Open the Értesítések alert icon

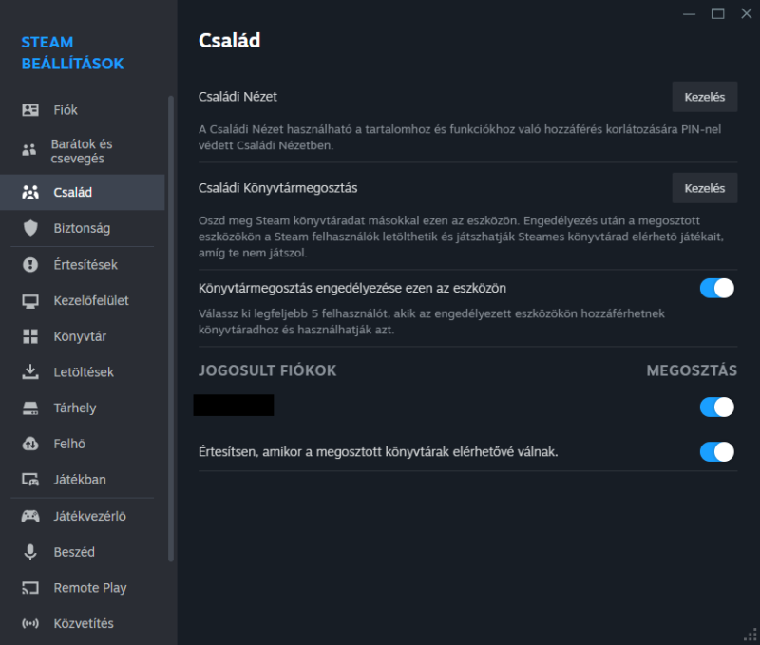tap(30, 264)
